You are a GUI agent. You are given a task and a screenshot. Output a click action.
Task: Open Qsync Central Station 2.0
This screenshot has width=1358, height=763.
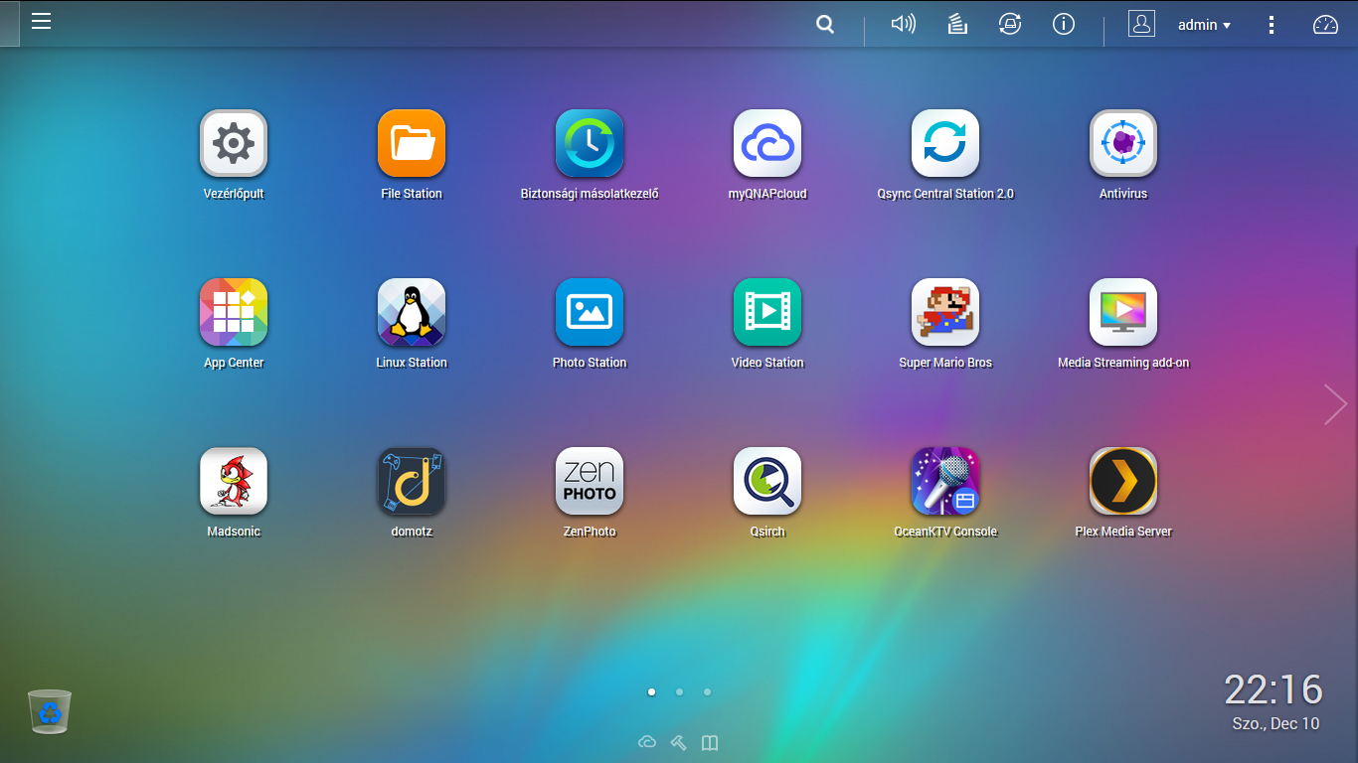point(945,142)
